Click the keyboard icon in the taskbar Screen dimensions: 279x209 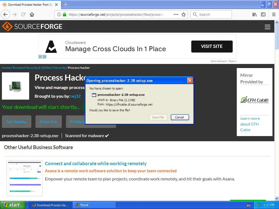coord(248,205)
